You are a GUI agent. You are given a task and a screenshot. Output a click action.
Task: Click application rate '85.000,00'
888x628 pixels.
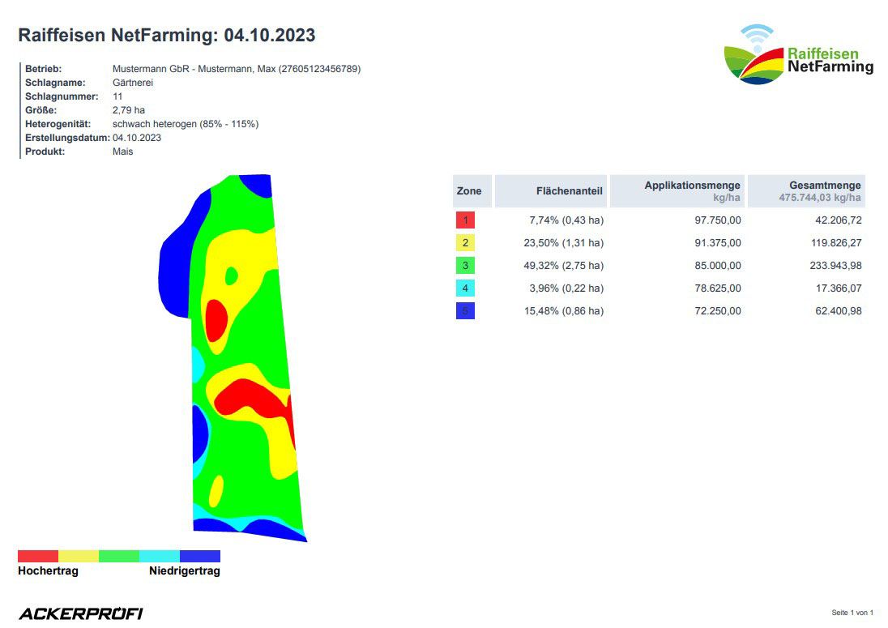[x=718, y=266]
